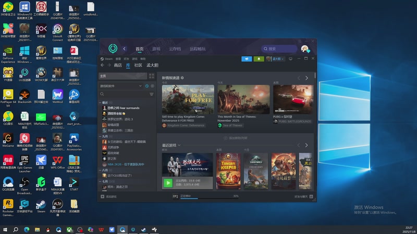Select NBA 2K26 in the game list
417x234 pixels.
point(126,164)
